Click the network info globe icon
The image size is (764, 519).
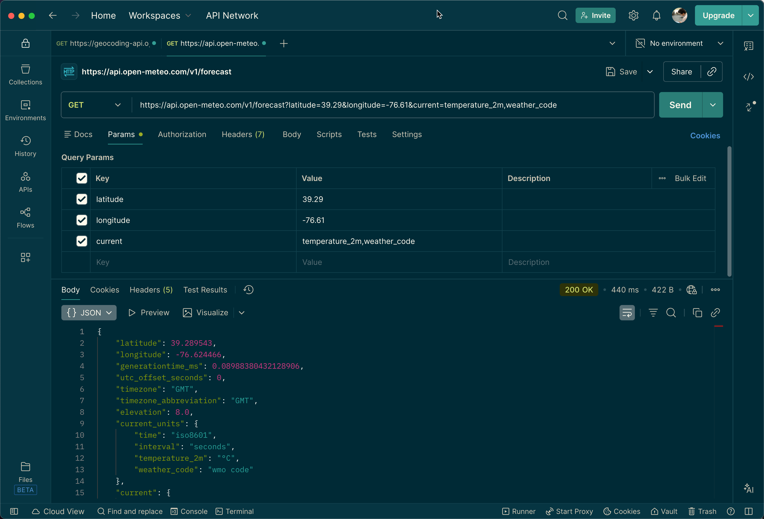pos(692,290)
